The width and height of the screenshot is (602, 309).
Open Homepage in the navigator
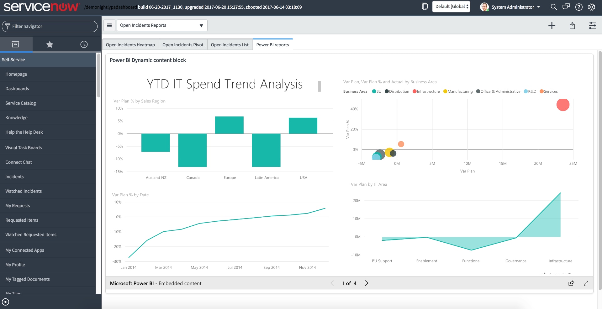pos(48,74)
